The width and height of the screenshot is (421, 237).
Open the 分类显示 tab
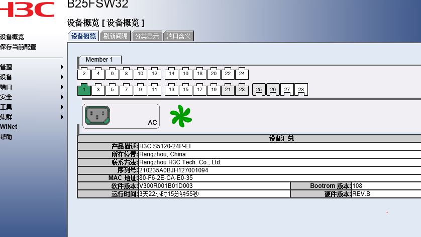pos(147,36)
